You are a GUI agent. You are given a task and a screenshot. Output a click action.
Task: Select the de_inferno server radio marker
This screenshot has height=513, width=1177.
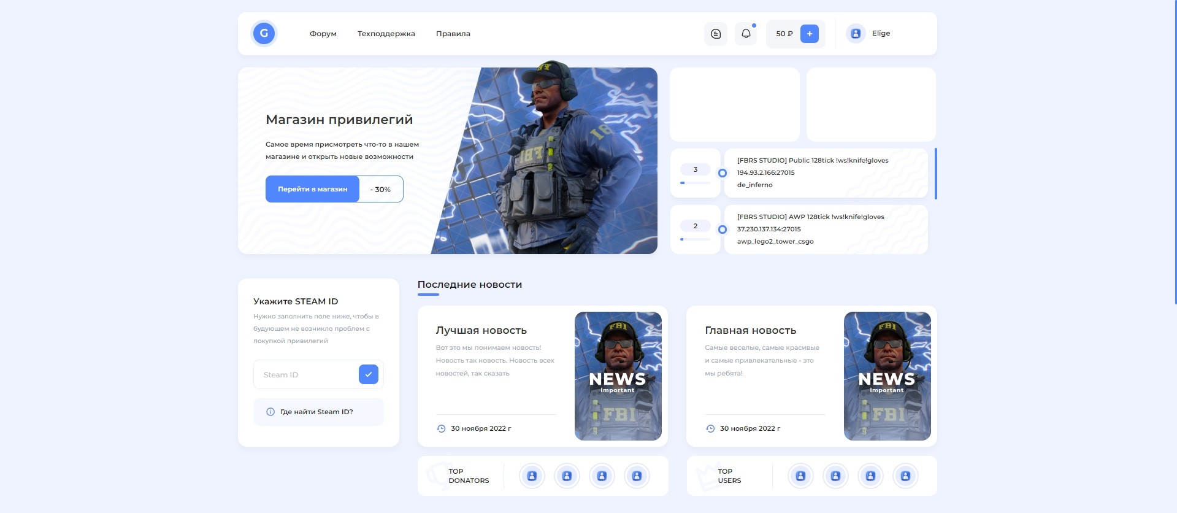pos(723,173)
